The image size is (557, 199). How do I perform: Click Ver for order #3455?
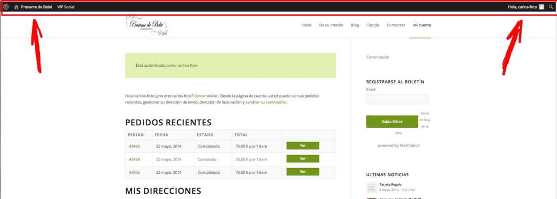click(x=303, y=172)
